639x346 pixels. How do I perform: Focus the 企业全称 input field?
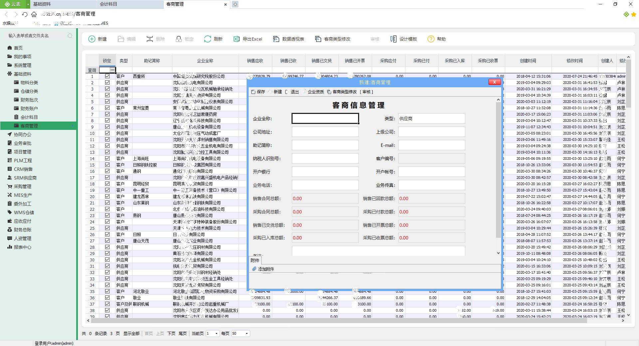click(x=325, y=119)
